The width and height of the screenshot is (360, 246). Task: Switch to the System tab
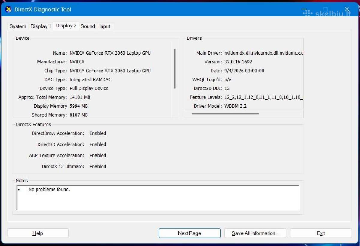[x=18, y=26]
